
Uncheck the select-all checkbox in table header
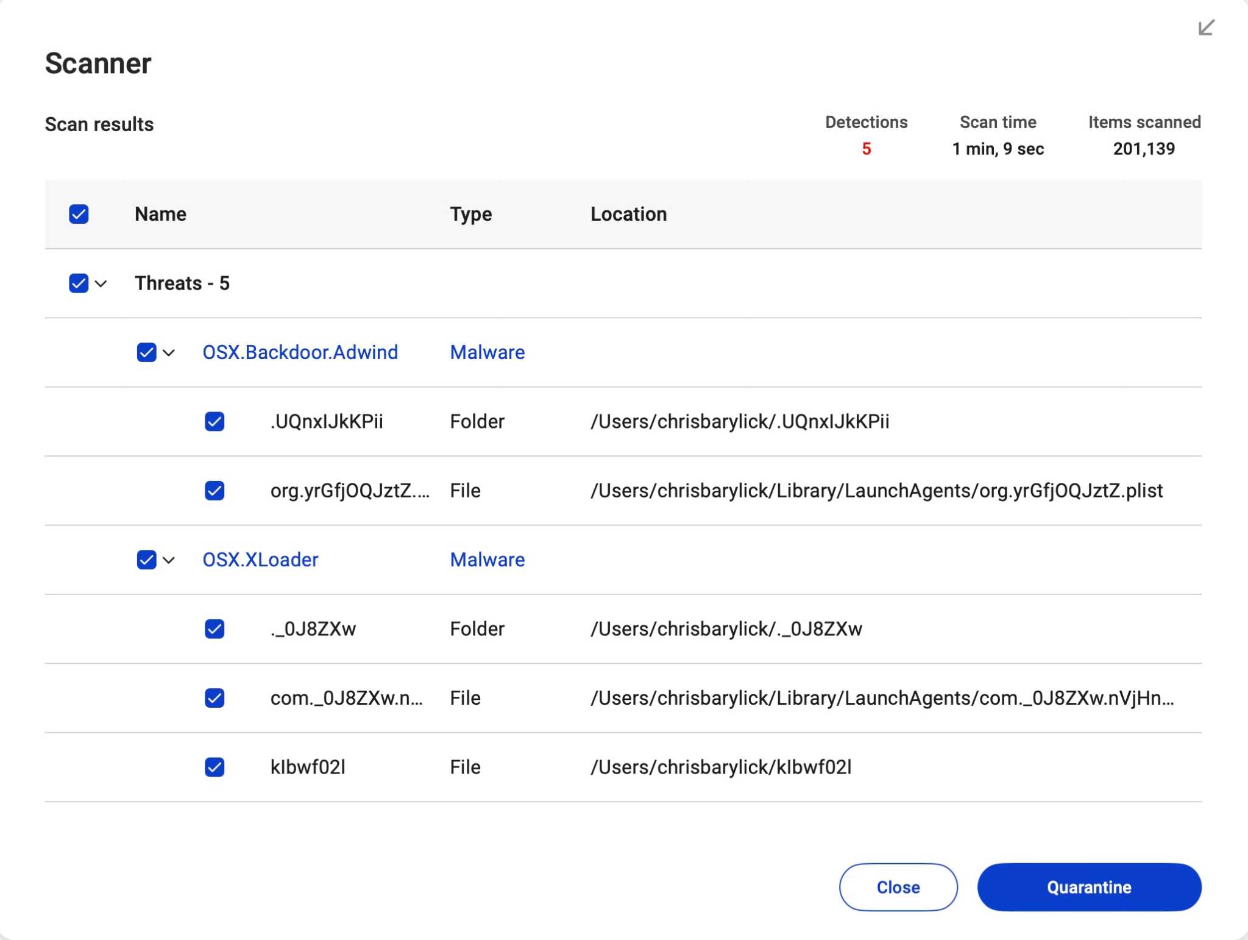79,214
